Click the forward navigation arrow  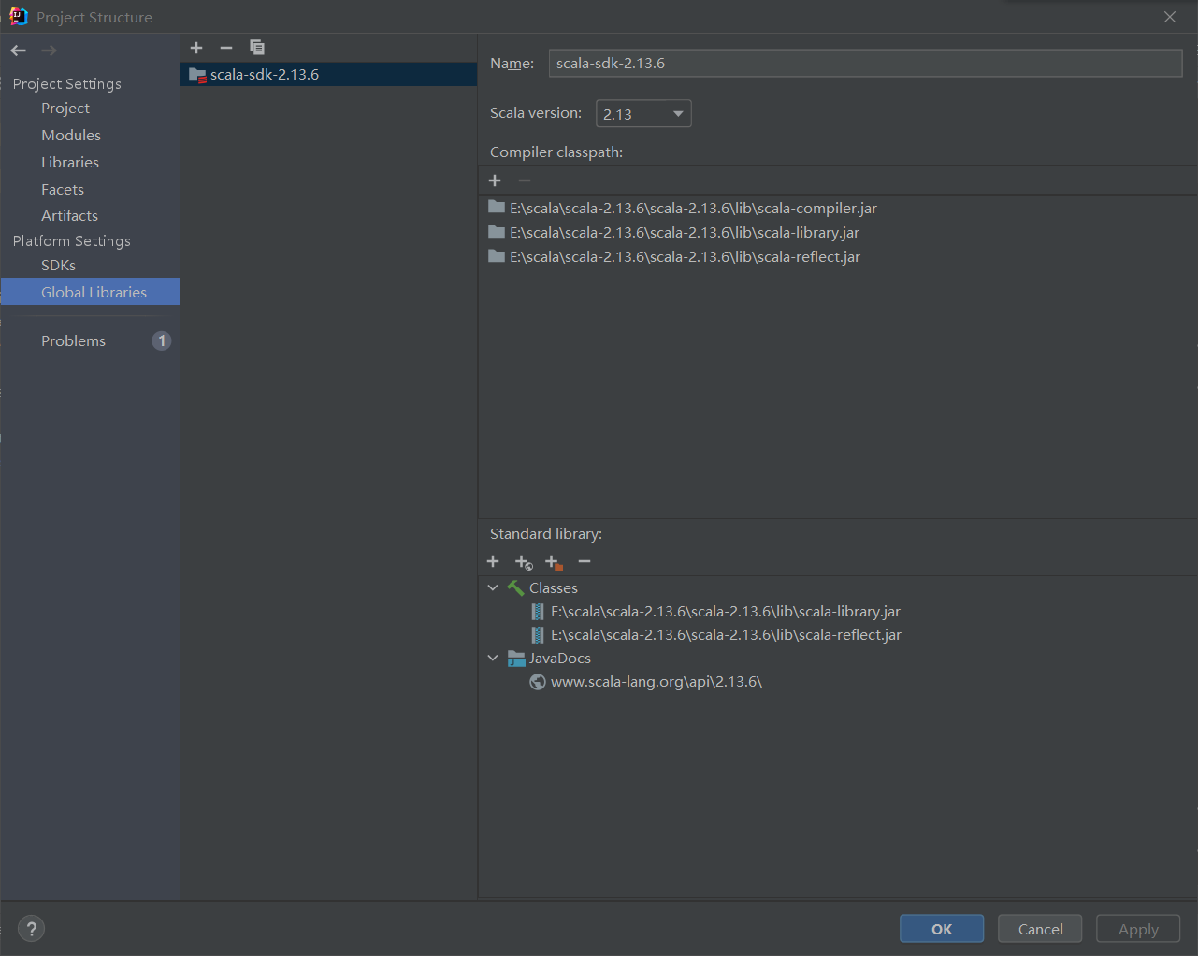point(49,51)
